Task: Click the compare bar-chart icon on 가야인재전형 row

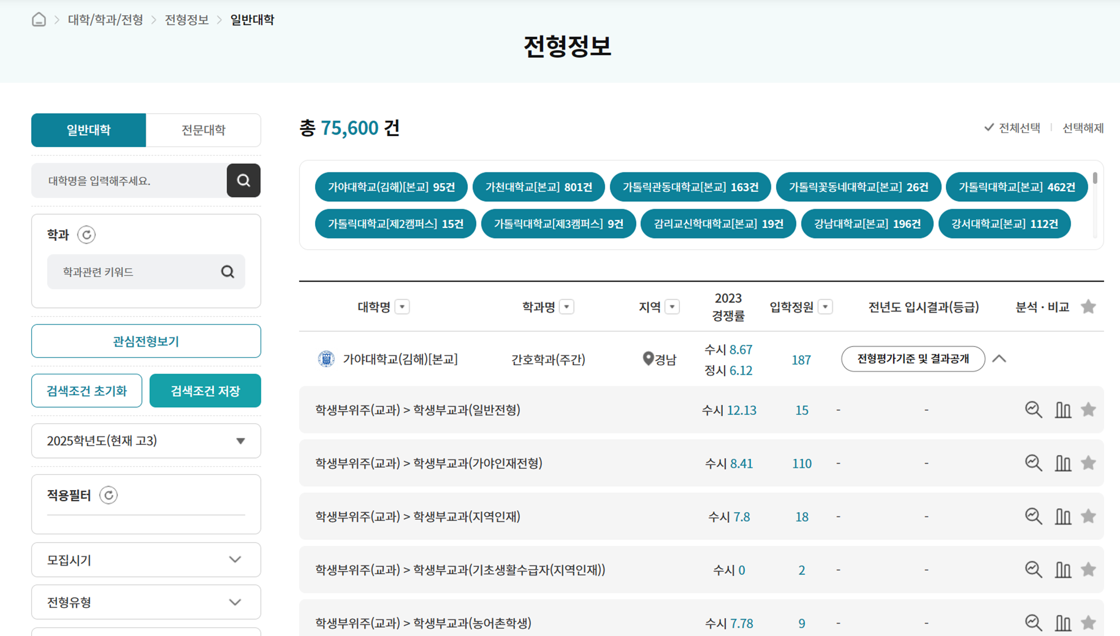Action: pos(1063,463)
